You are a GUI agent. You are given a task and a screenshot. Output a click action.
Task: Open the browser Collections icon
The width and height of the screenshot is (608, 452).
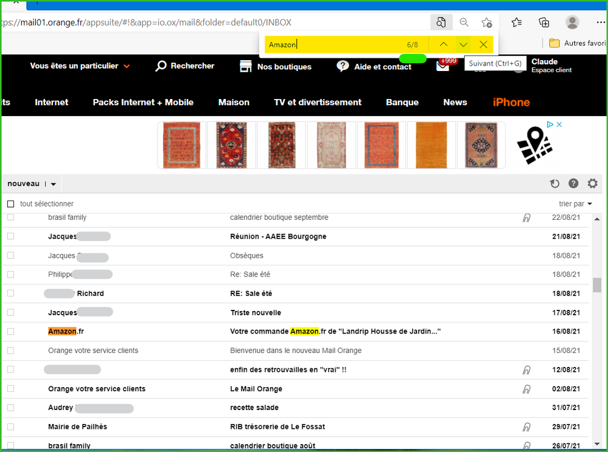click(544, 22)
